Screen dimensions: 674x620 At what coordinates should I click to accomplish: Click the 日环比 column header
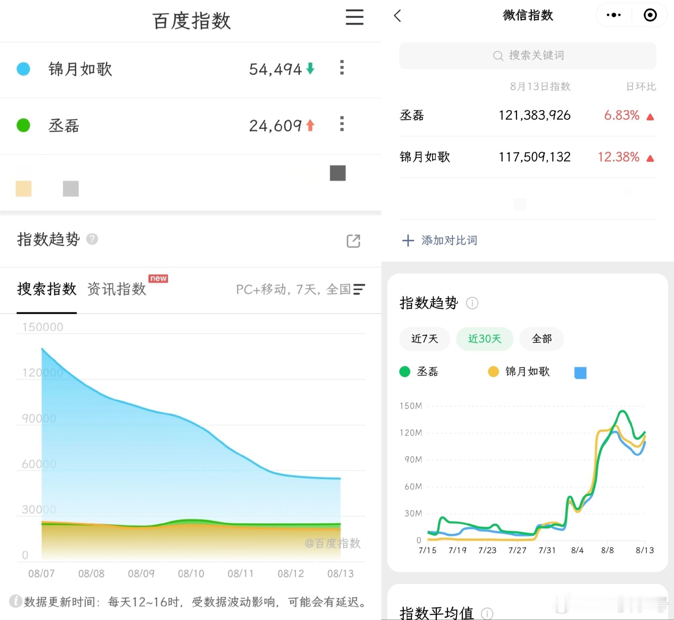641,87
